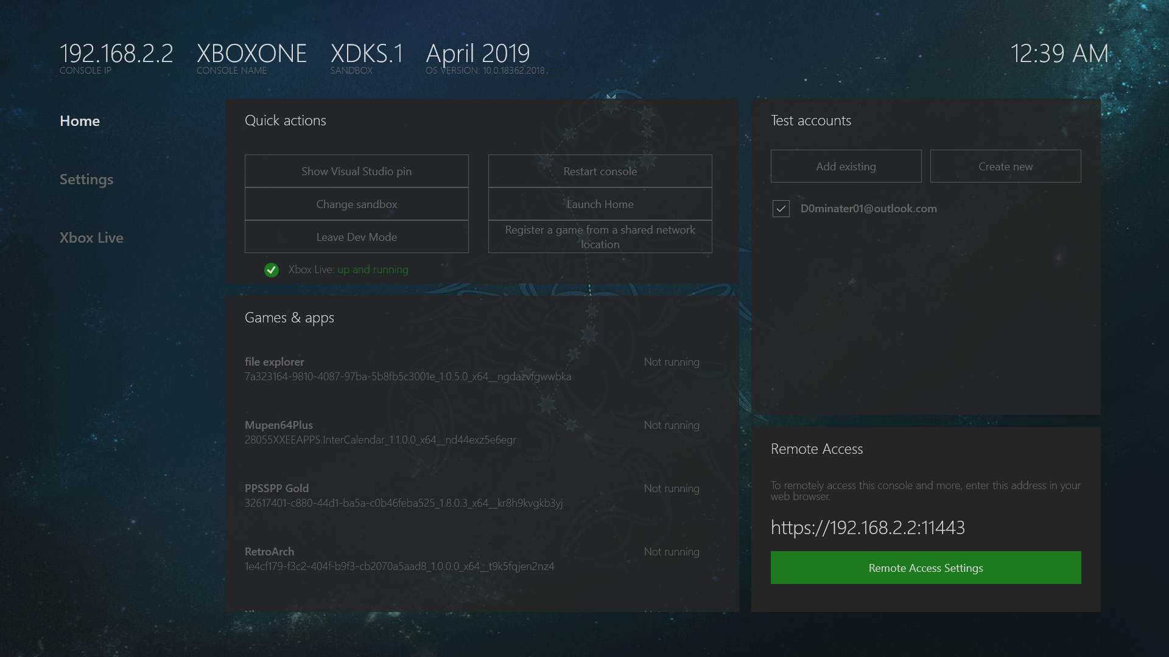
Task: Click Create new test account
Action: coord(1005,165)
